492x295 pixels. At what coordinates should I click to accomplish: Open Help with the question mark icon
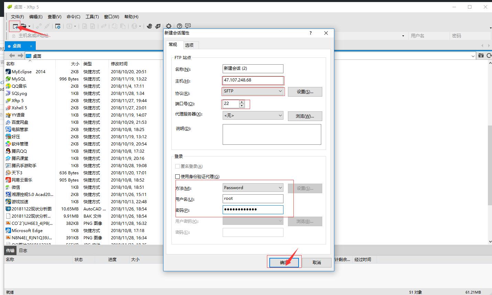click(x=179, y=26)
